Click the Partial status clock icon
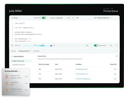124x98 pixels. tap(12, 18)
